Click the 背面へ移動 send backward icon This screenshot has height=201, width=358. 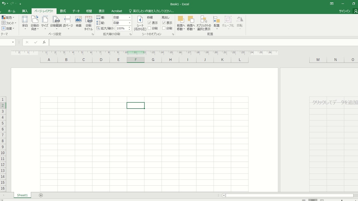coord(191,19)
